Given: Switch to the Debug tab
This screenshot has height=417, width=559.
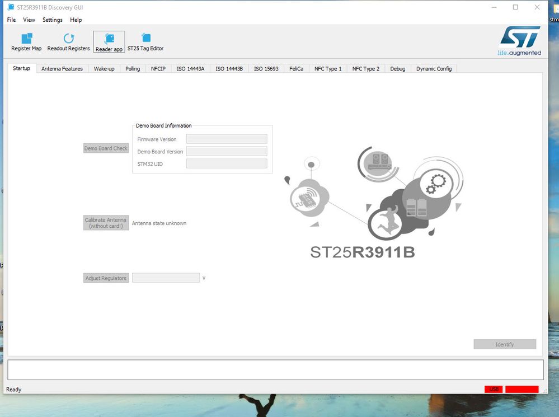Looking at the screenshot, I should [x=398, y=68].
